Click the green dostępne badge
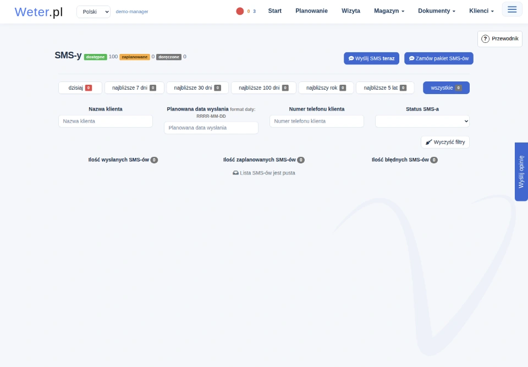Screen dimensions: 528x367 [95, 57]
